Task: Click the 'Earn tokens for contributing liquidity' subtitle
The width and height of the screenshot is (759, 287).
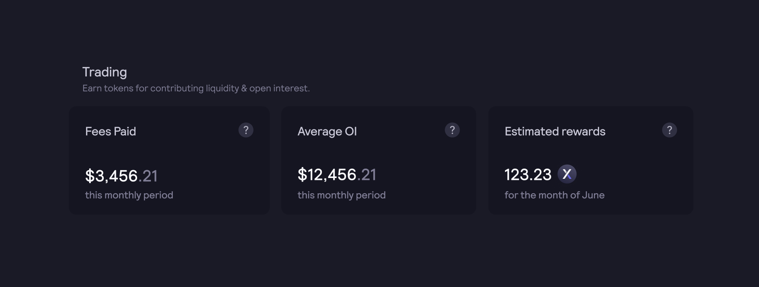Action: click(x=196, y=88)
